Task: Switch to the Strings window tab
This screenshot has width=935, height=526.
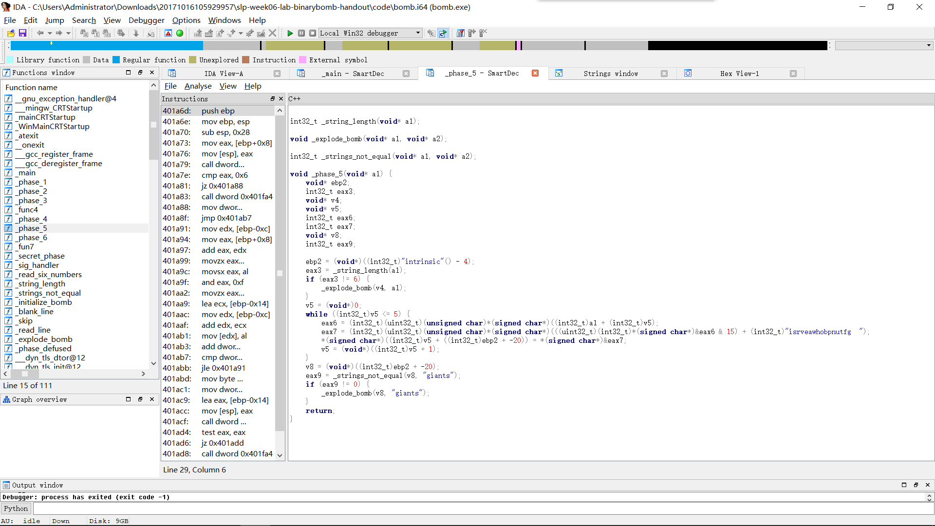Action: point(611,74)
